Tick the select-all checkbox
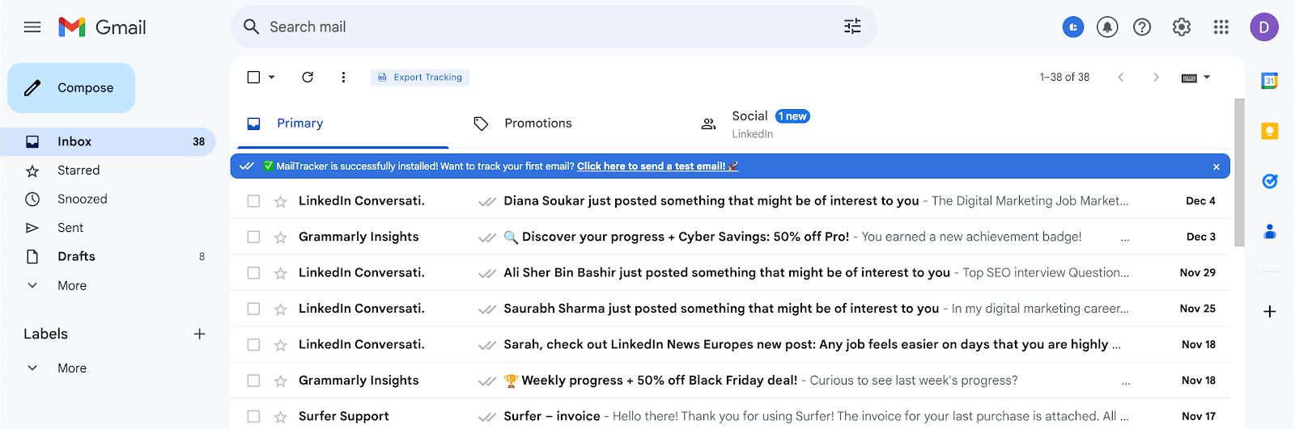The height and width of the screenshot is (429, 1295). coord(253,77)
